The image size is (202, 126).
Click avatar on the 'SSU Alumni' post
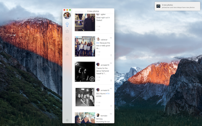point(98,90)
